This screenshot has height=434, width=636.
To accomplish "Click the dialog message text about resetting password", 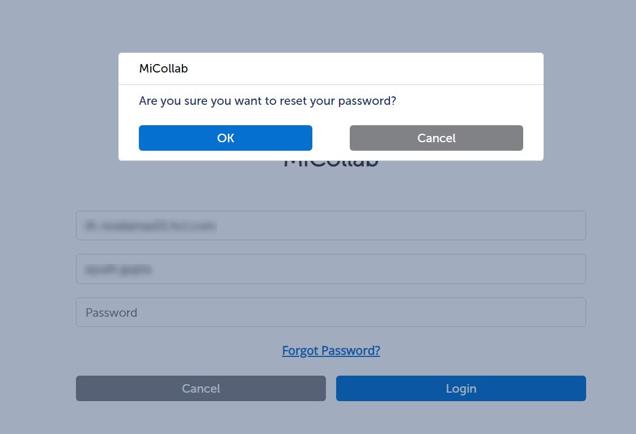I will tap(266, 101).
